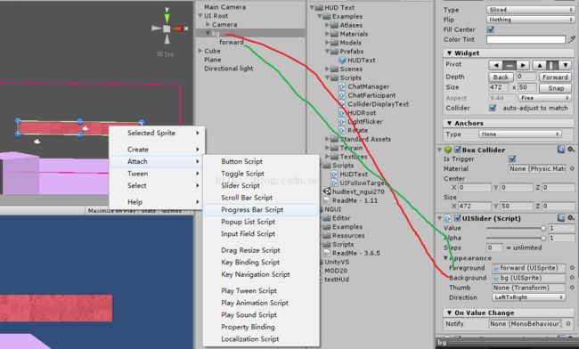Click pivot bottom alignment arrow

click(566, 65)
